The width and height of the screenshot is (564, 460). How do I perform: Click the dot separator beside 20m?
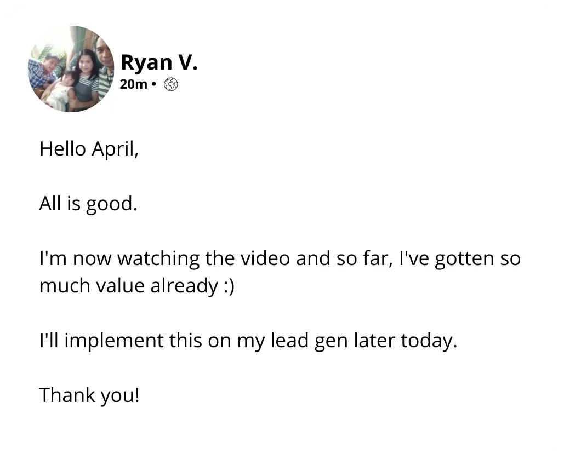pos(154,84)
